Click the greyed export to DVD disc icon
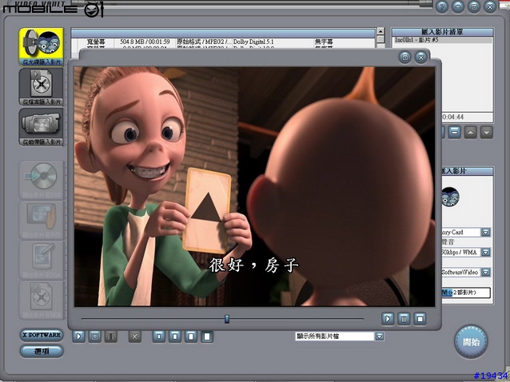 tap(42, 180)
